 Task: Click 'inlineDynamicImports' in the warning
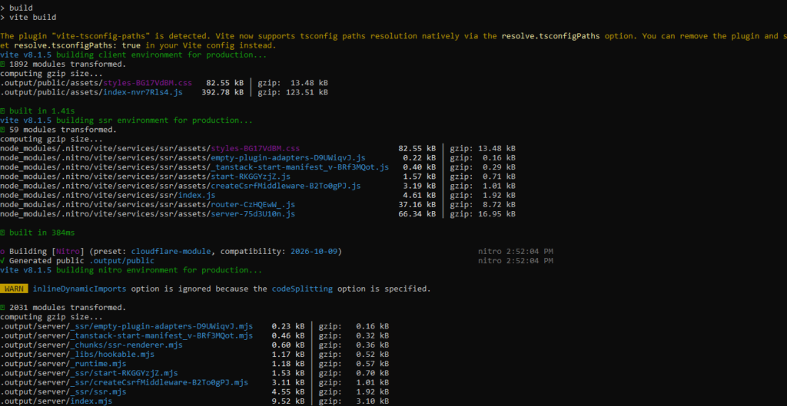point(80,289)
